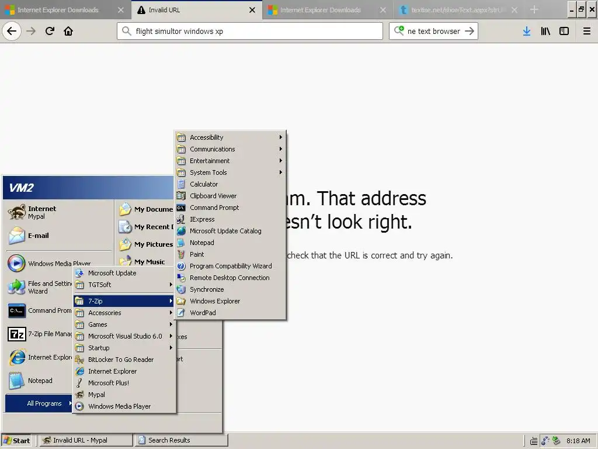This screenshot has height=449, width=598.
Task: Open Internet Mypal pinned Start item
Action: [59, 212]
